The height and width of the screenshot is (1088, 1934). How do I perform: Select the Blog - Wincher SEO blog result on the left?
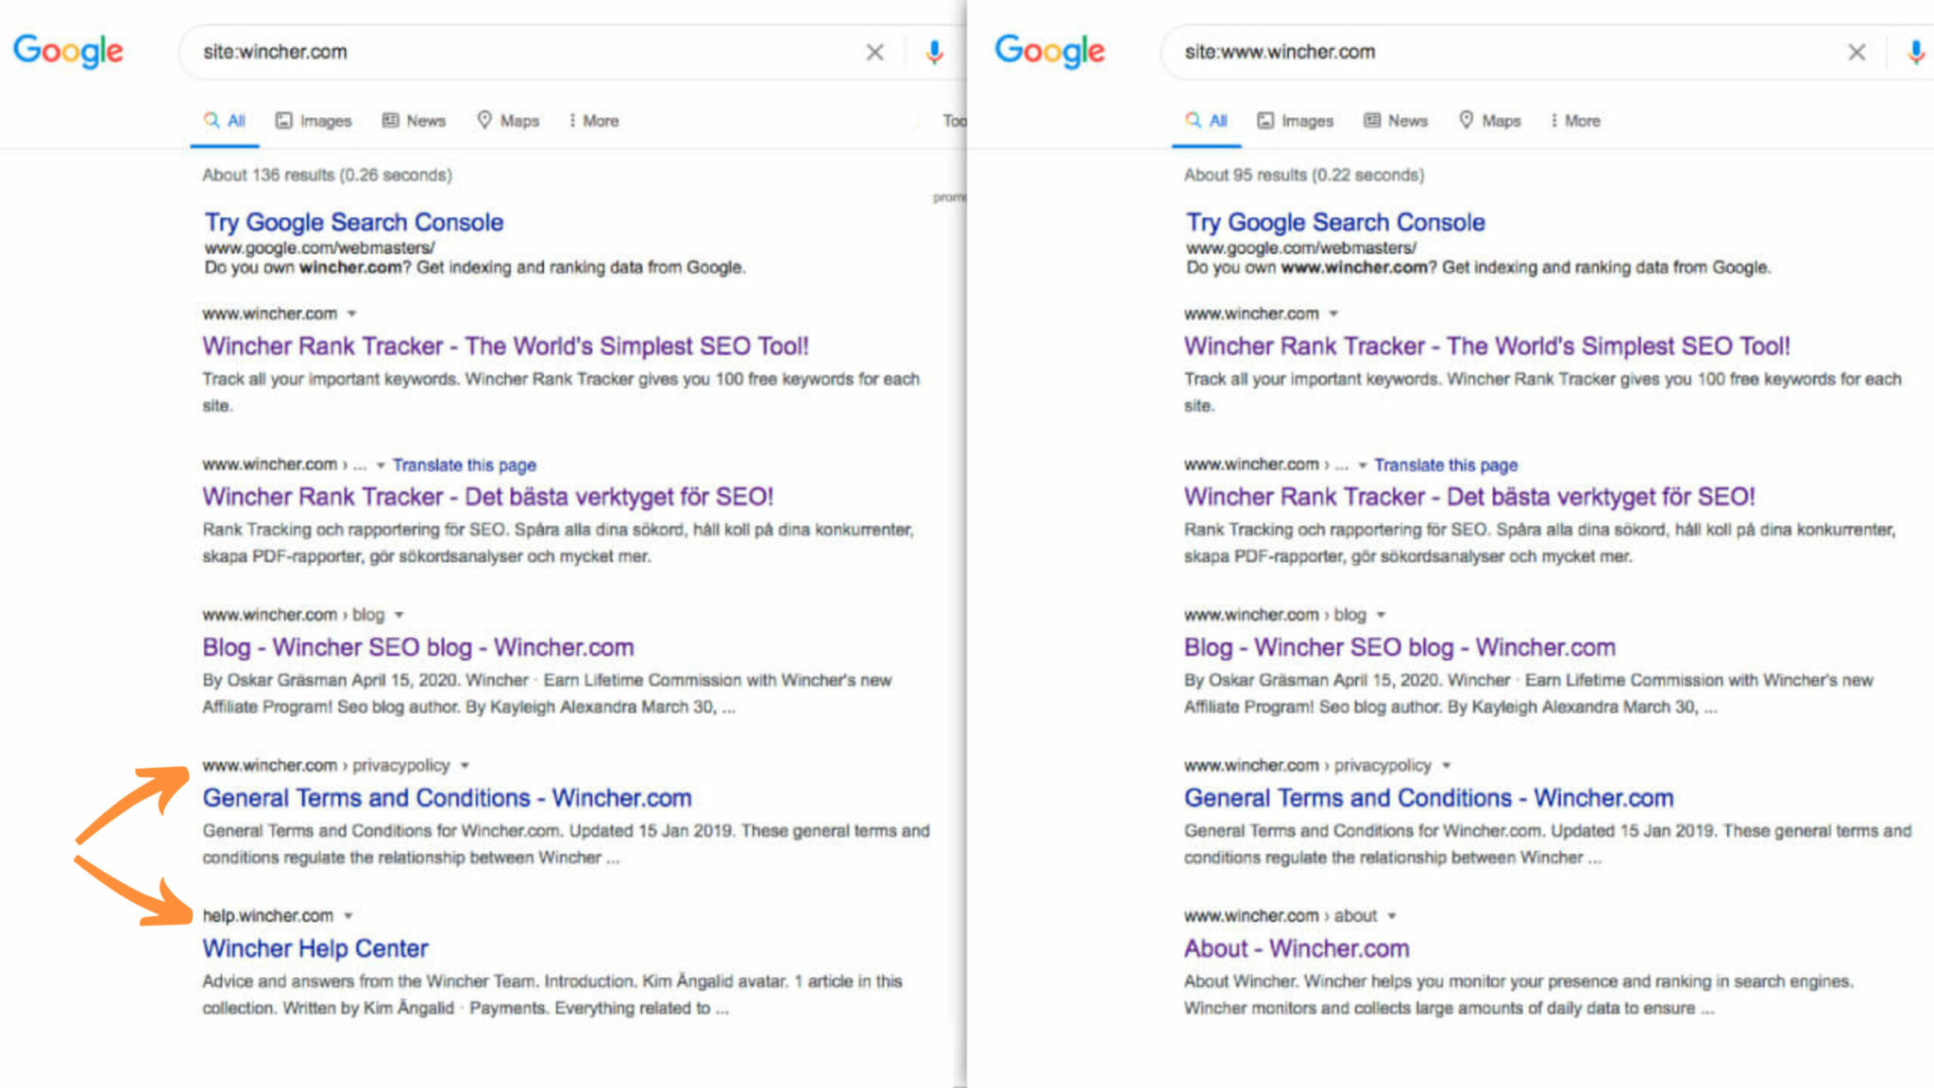[417, 647]
